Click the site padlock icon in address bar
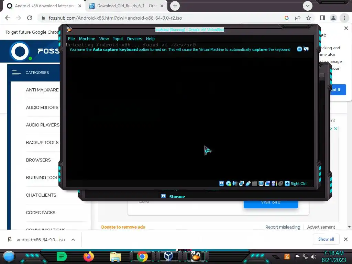The width and height of the screenshot is (352, 264). tap(43, 18)
